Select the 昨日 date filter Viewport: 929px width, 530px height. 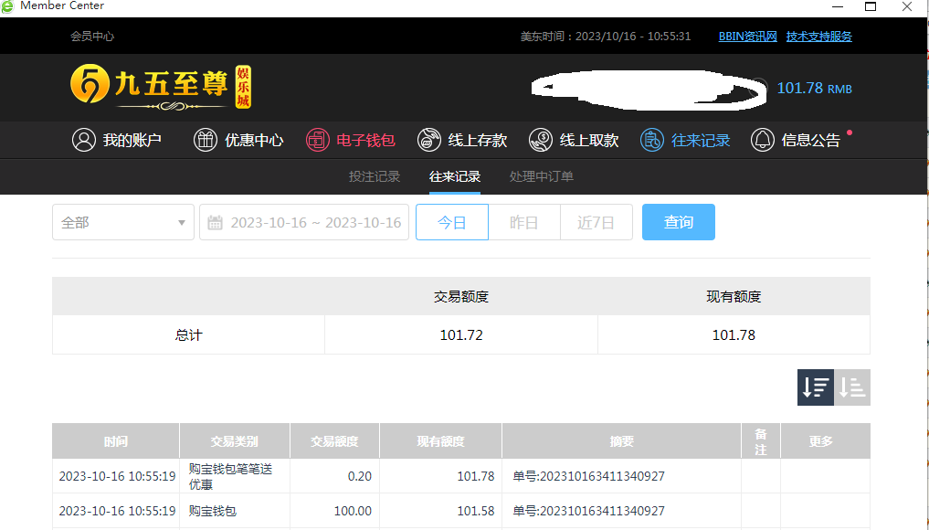[x=524, y=222]
